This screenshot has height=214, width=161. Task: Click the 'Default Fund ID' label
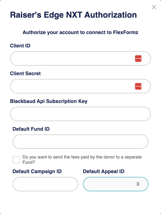31,129
